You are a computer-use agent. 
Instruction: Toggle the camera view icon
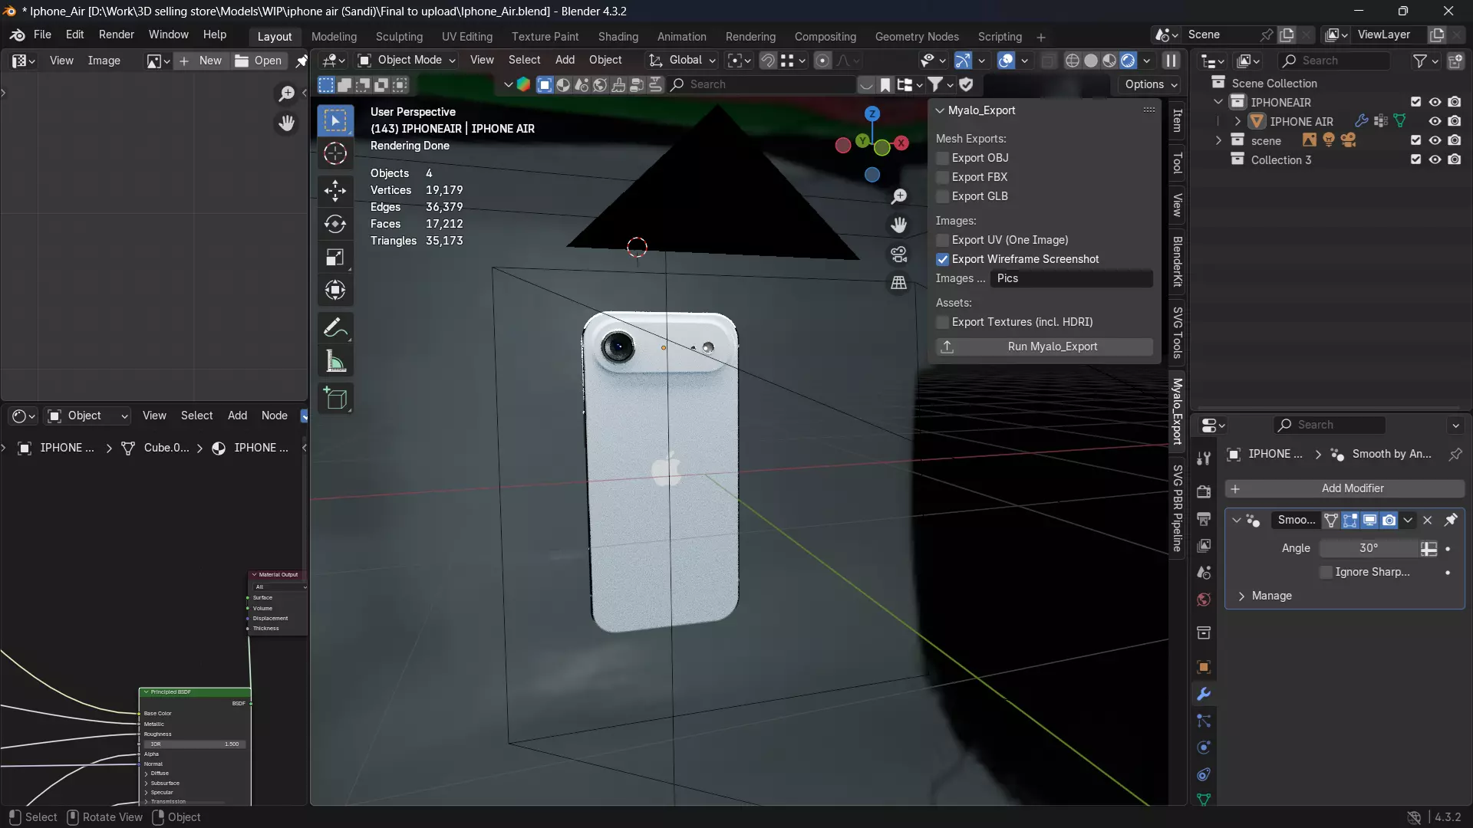pos(899,254)
